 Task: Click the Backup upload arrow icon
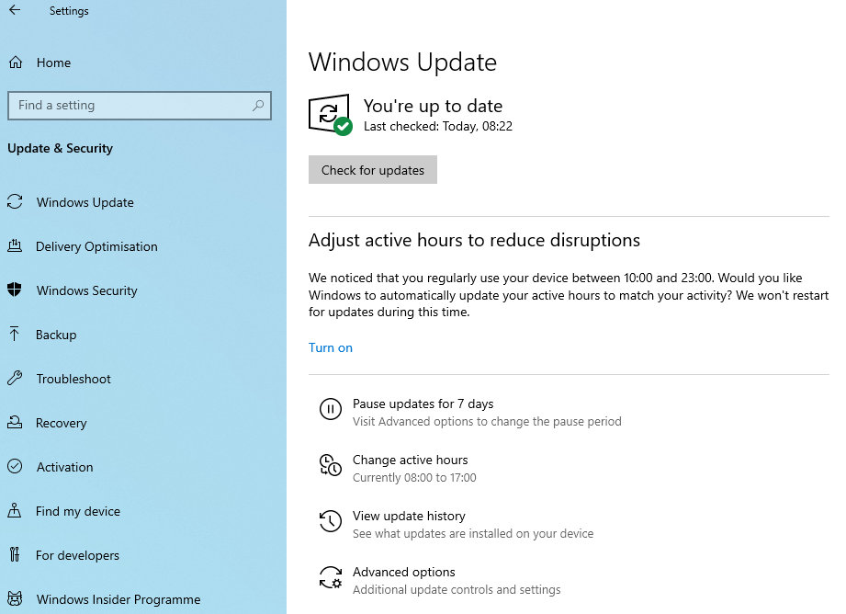pos(15,335)
